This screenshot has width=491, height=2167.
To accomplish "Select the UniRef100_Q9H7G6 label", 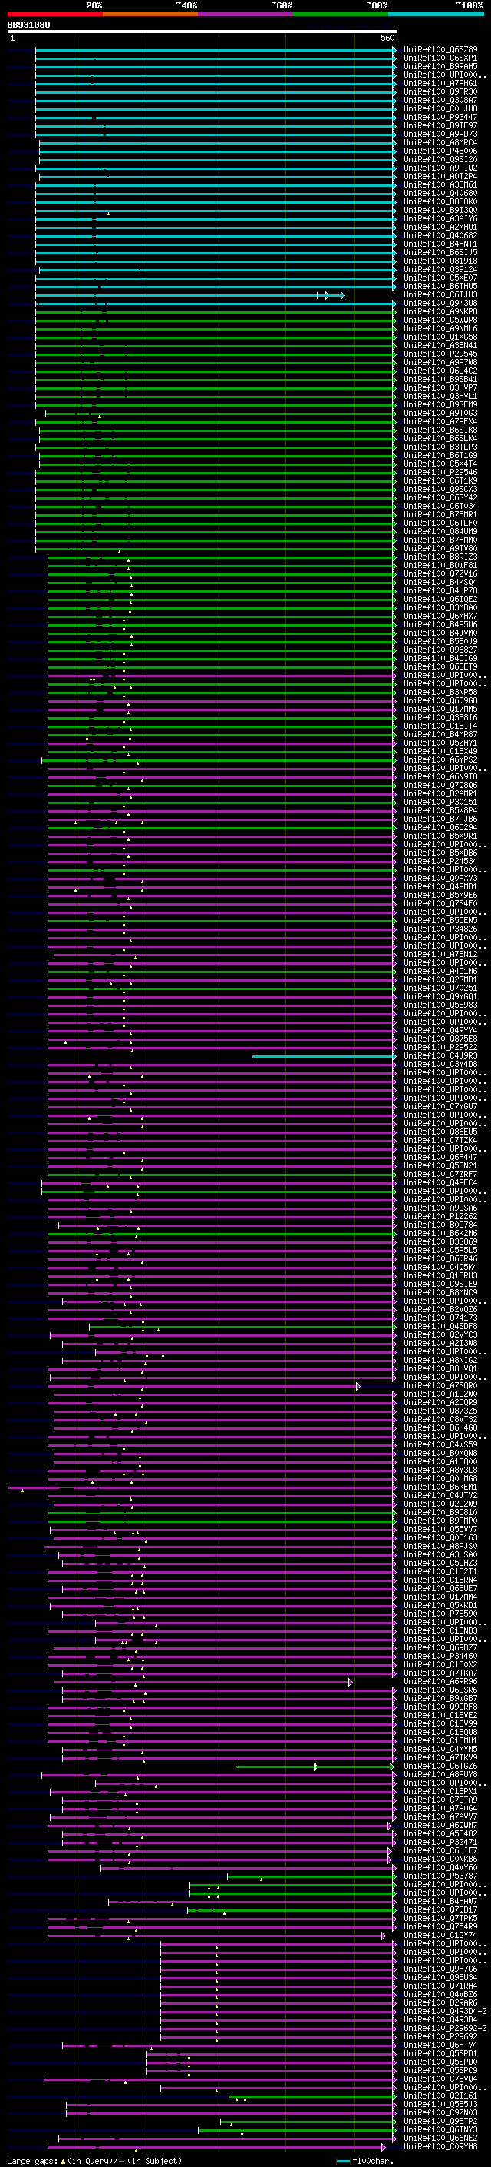I will point(440,1969).
